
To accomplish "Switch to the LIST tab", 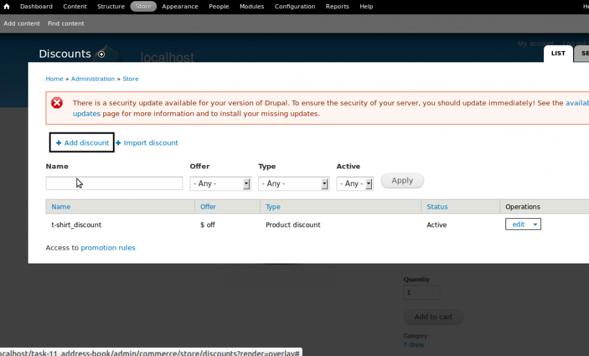I will (558, 53).
